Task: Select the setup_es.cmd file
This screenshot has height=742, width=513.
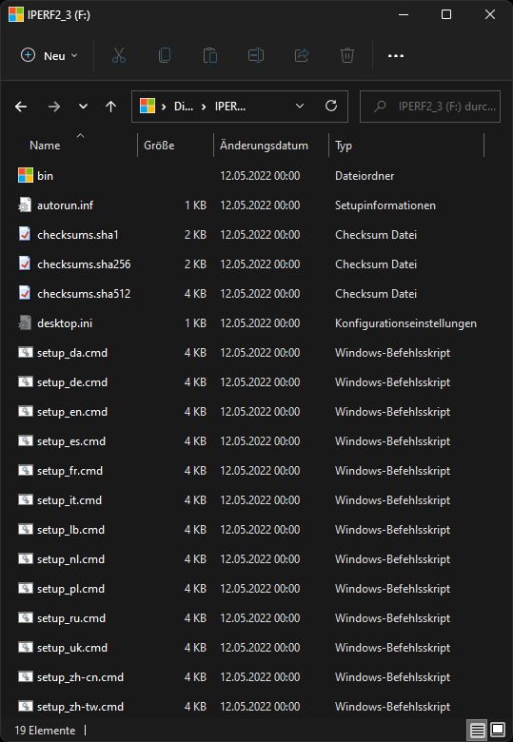Action: click(x=71, y=441)
